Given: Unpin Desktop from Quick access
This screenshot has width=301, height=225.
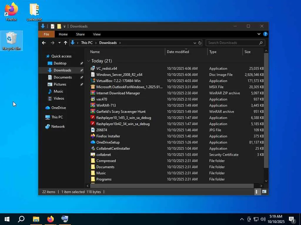Looking at the screenshot, I should click(x=82, y=63).
